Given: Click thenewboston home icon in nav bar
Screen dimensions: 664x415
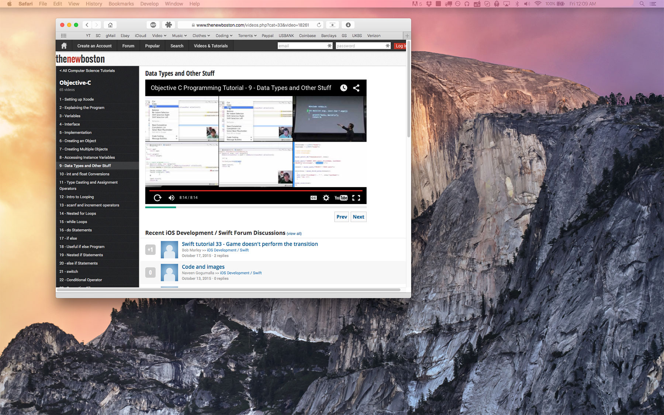Looking at the screenshot, I should click(64, 46).
